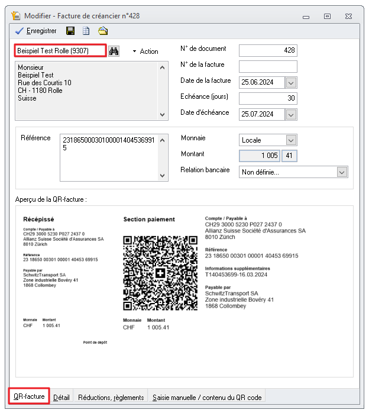Click the date text 25.06.2024
Image resolution: width=369 pixels, height=413 pixels.
coord(257,82)
